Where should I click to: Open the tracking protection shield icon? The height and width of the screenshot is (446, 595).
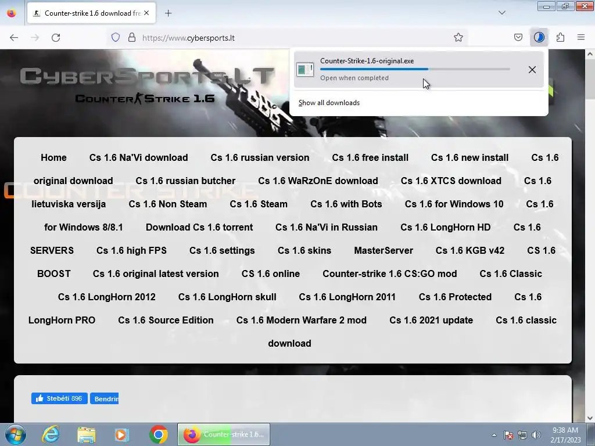point(116,38)
